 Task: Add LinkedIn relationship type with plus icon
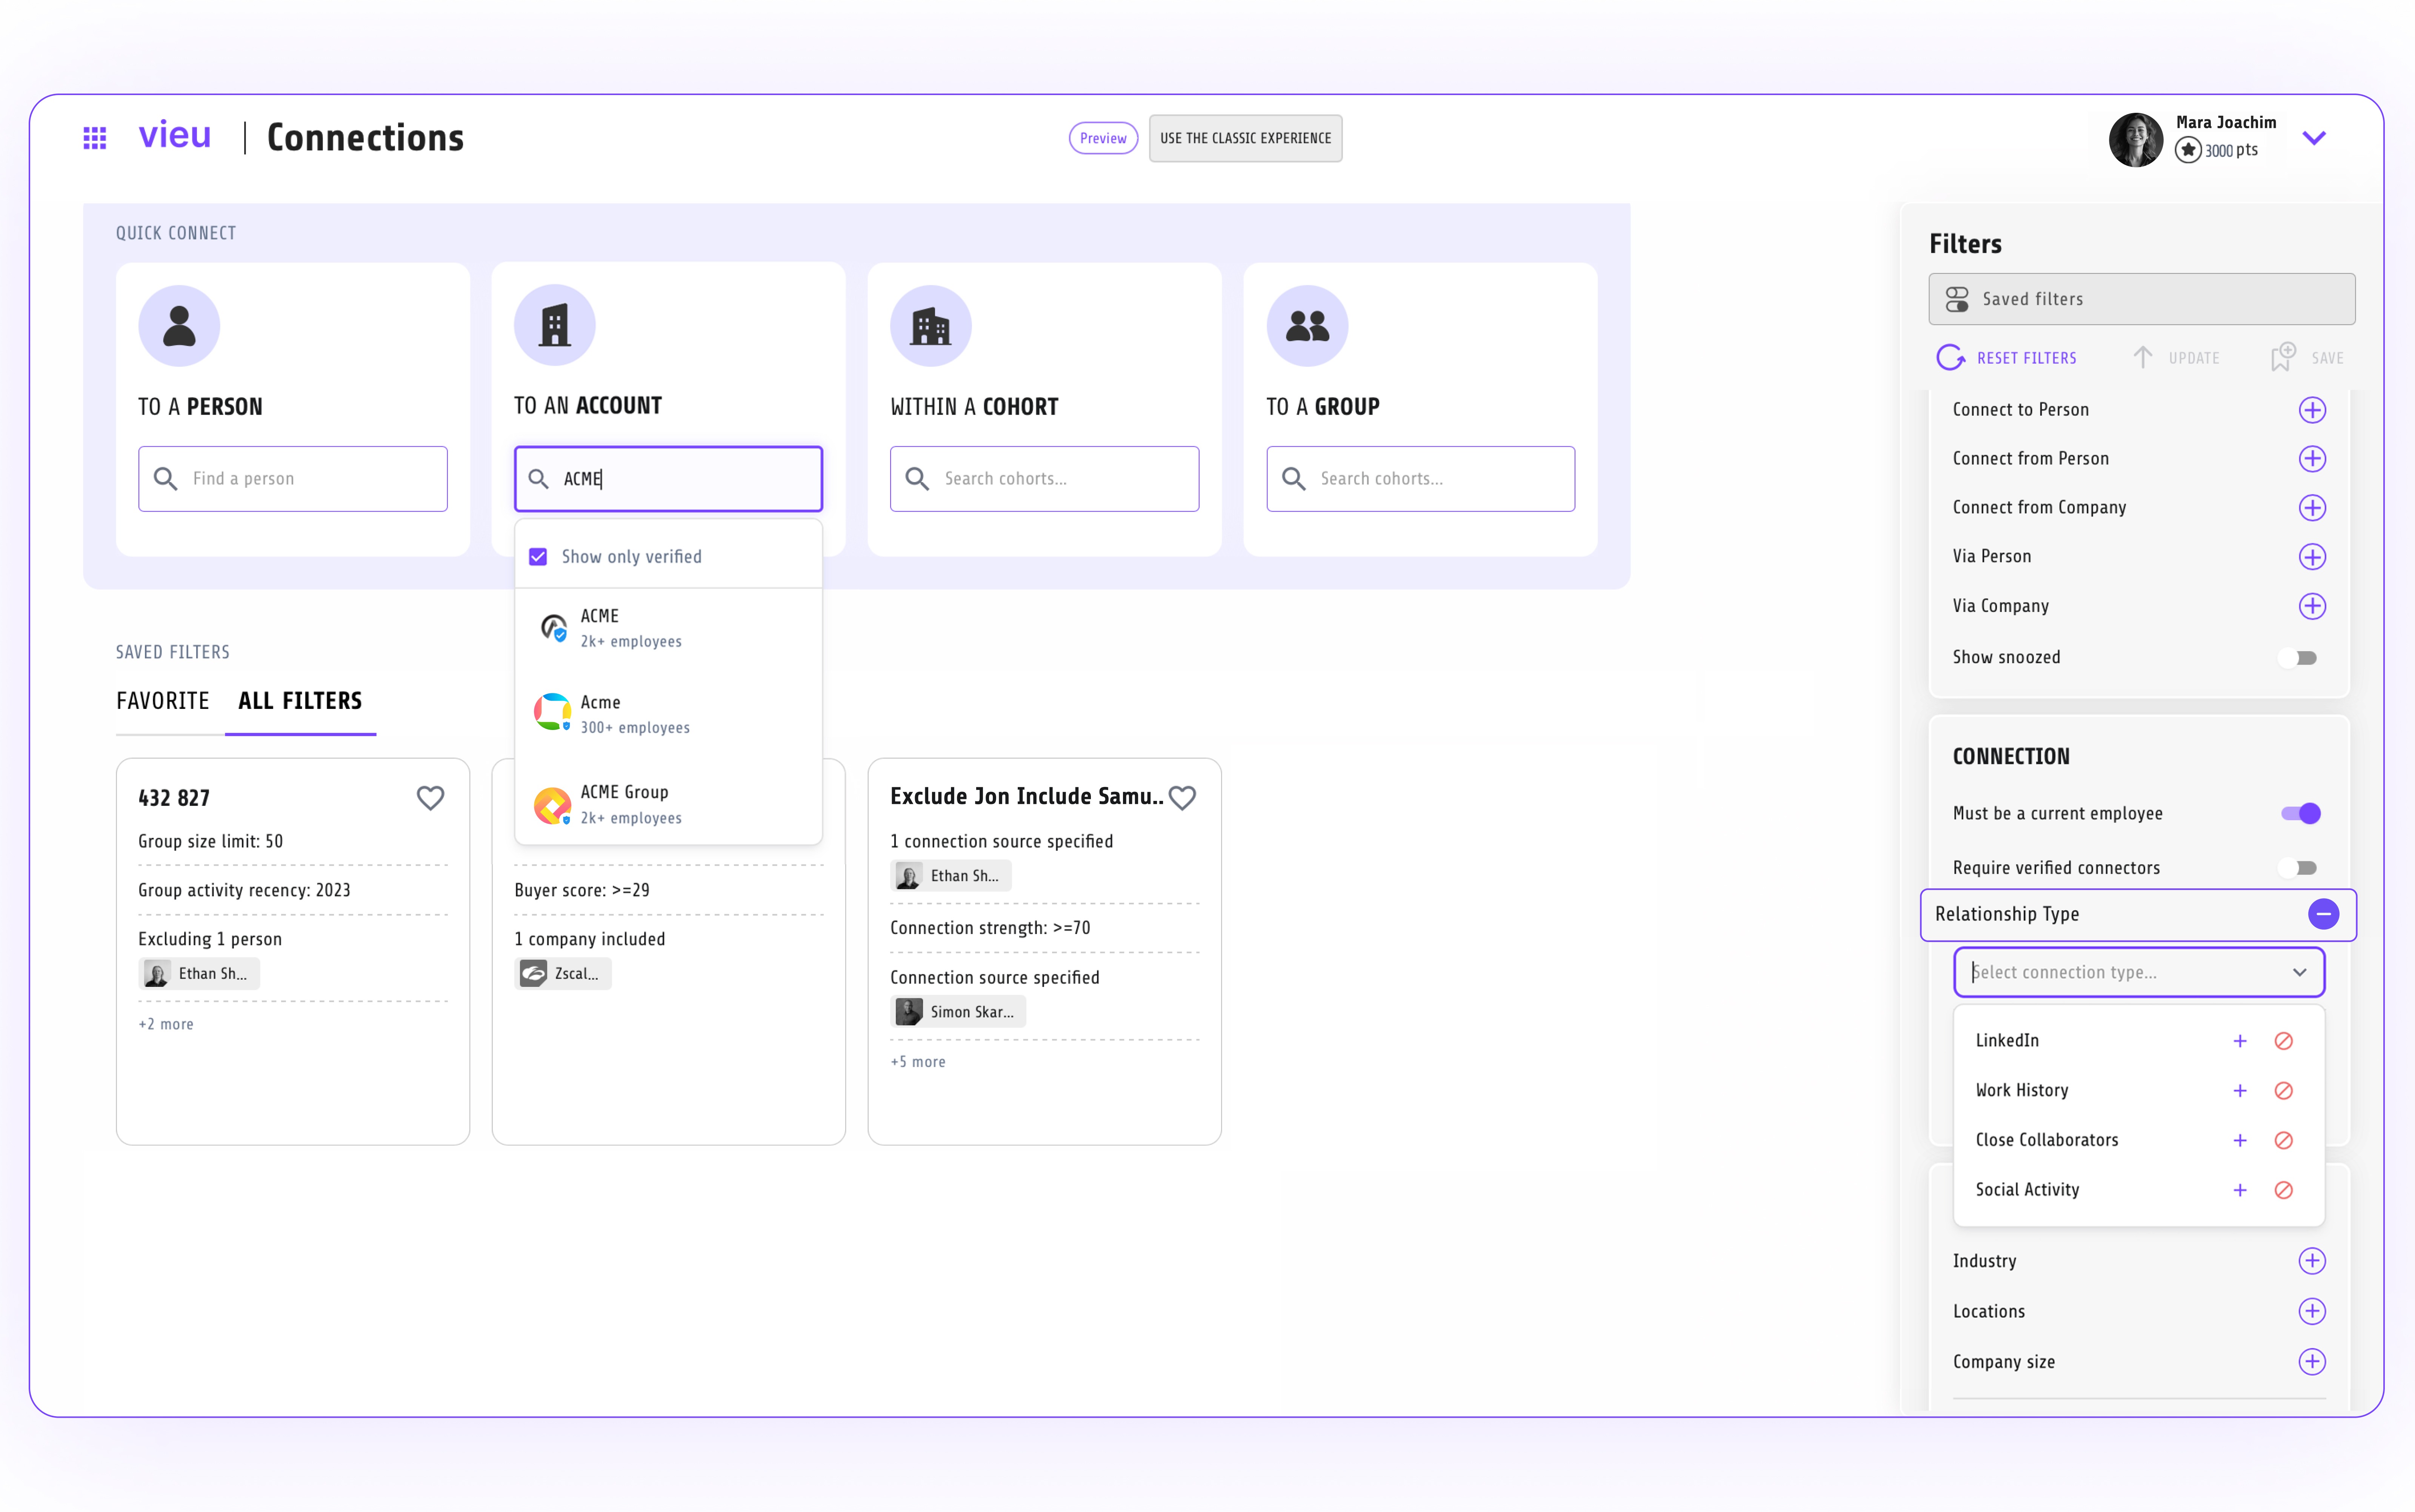point(2240,1041)
